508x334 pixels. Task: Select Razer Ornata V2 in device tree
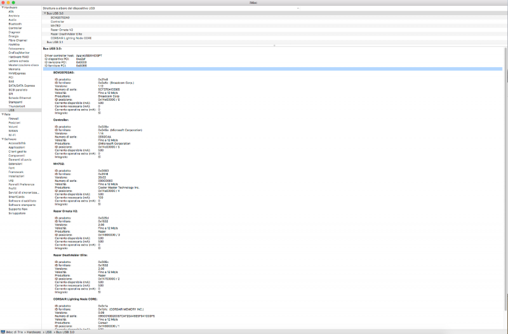[62, 30]
